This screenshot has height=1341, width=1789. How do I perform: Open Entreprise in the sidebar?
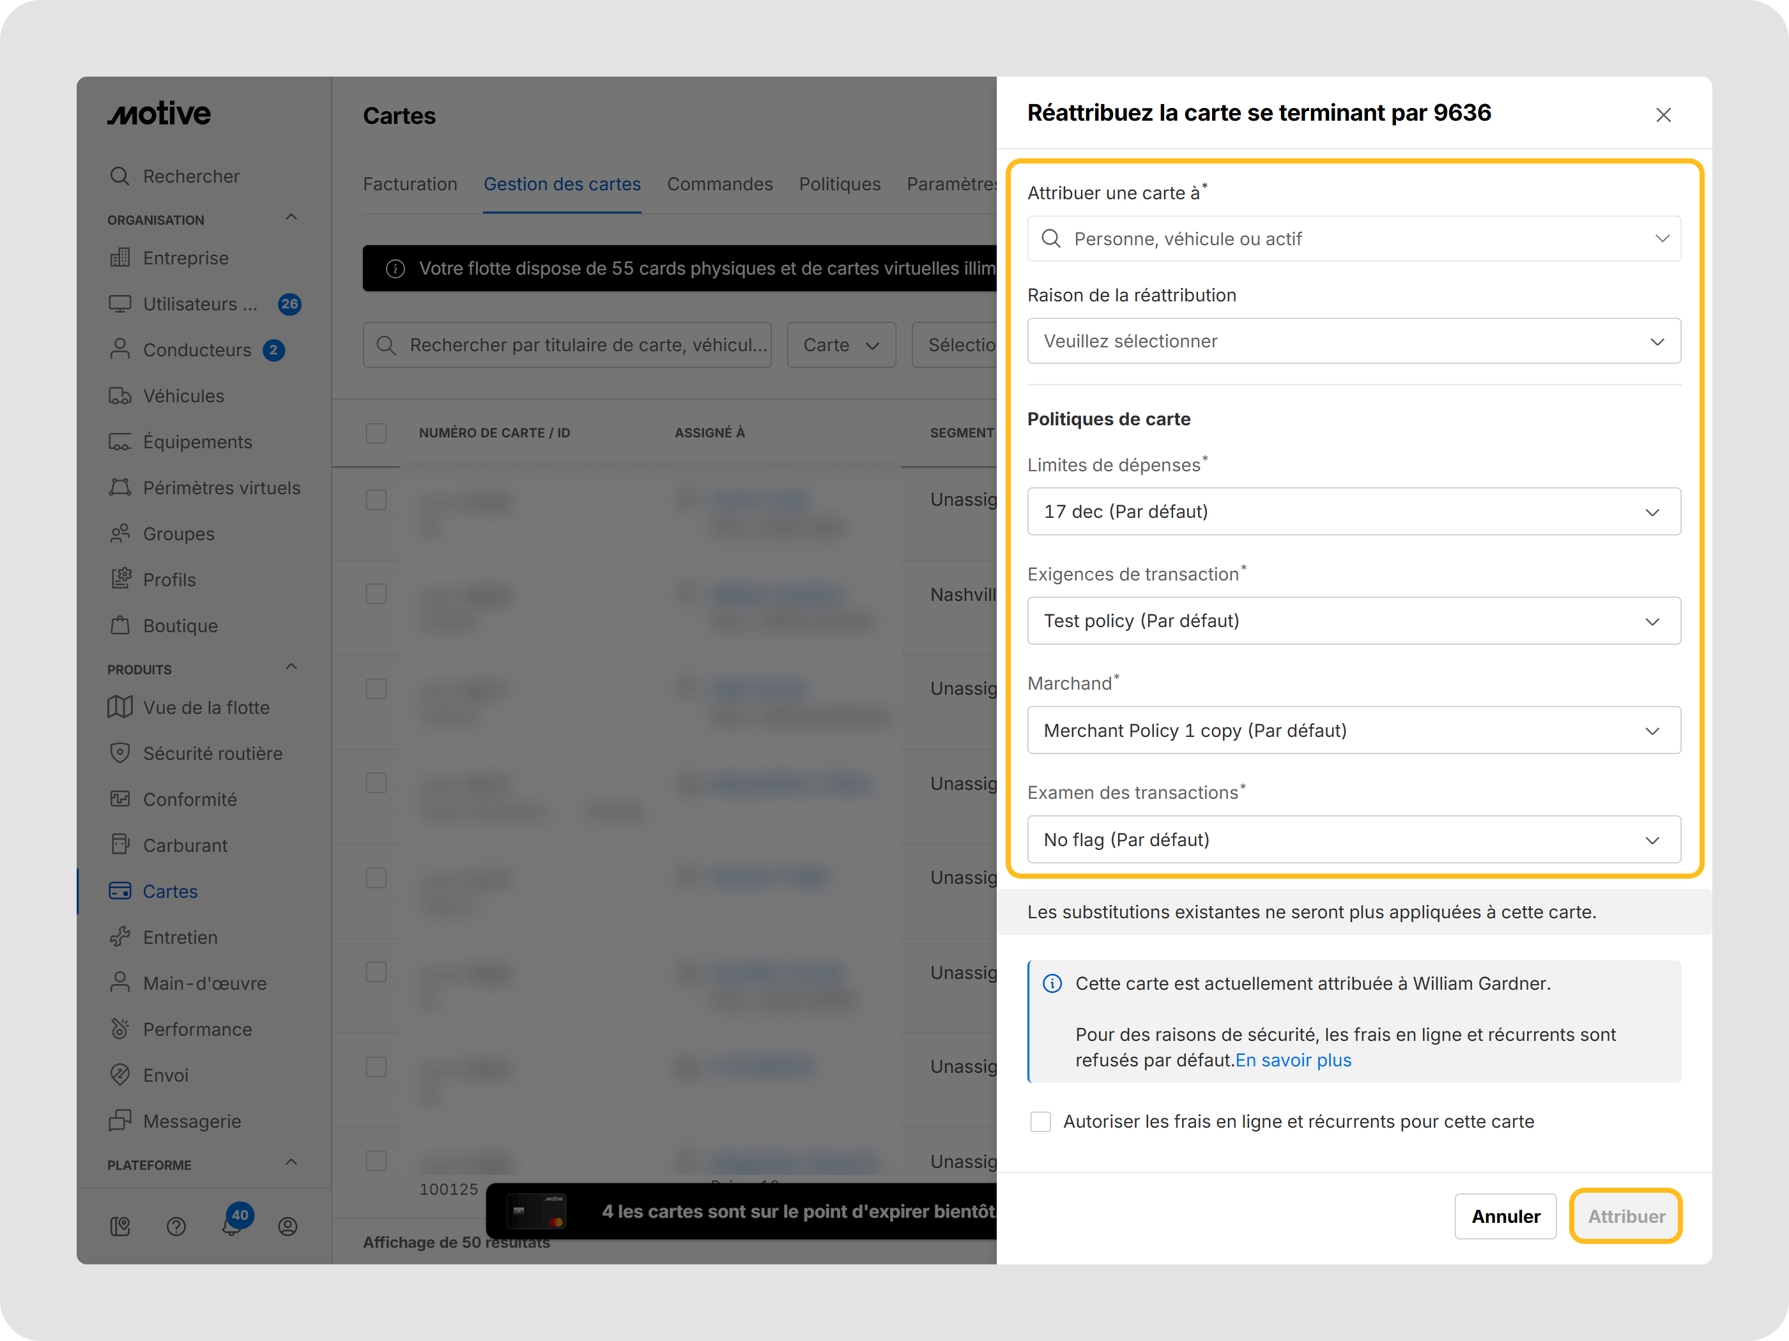(169, 258)
